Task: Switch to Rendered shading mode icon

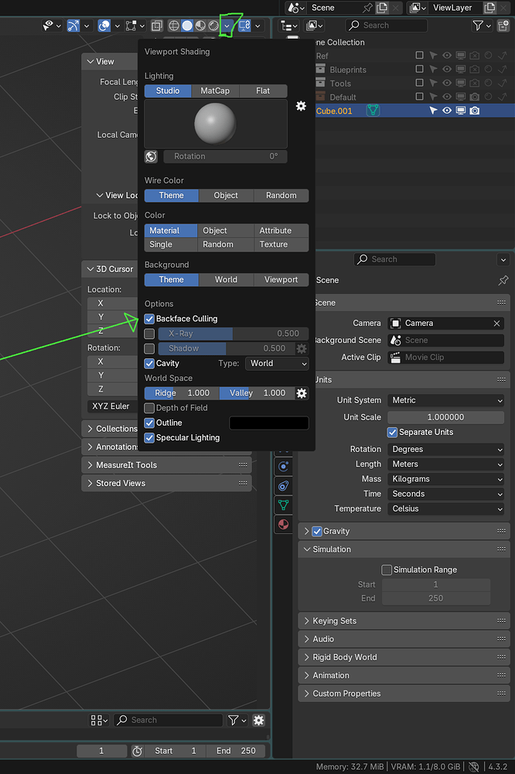Action: (213, 26)
